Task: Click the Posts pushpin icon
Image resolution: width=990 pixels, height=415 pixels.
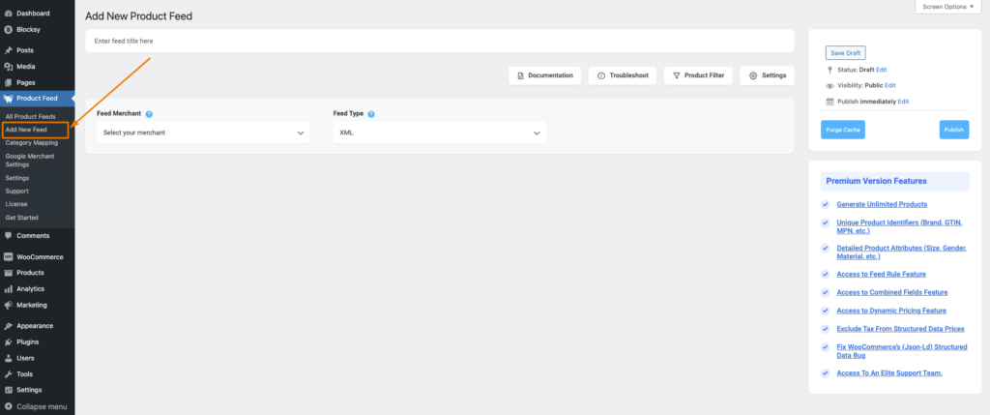Action: pos(8,50)
